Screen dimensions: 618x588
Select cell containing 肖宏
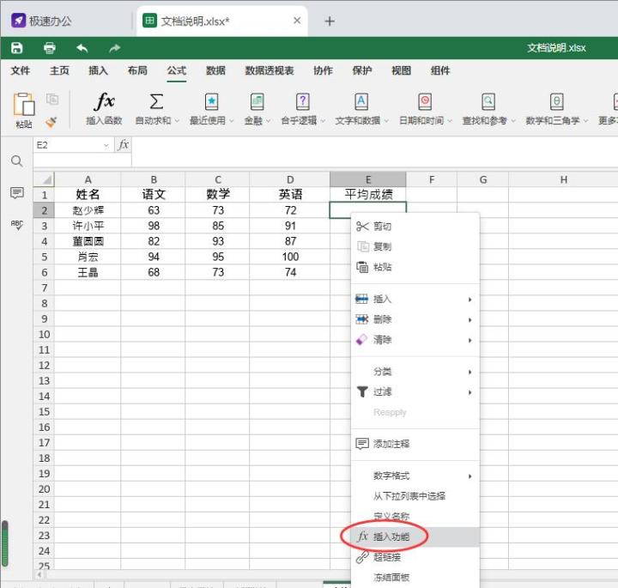[x=88, y=257]
